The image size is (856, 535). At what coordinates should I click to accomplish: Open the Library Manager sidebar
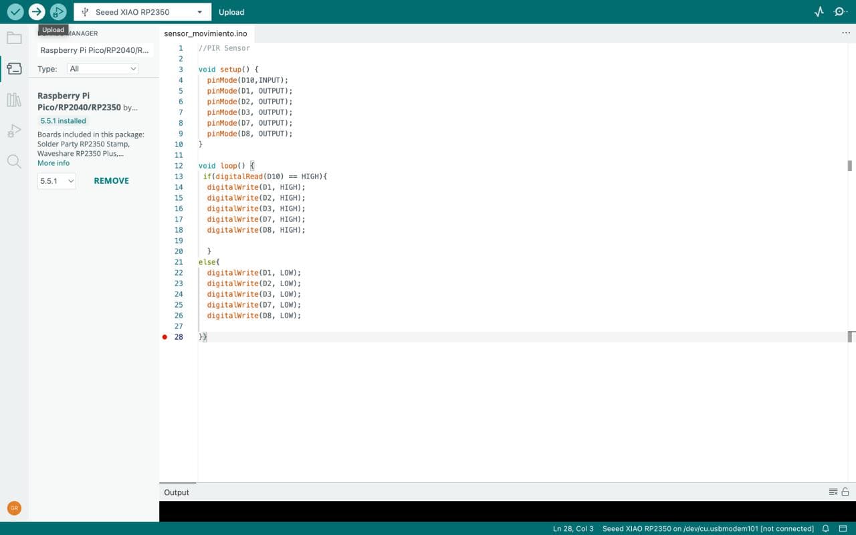point(14,100)
